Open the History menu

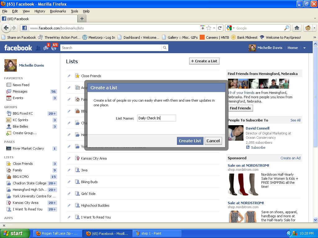click(x=39, y=11)
